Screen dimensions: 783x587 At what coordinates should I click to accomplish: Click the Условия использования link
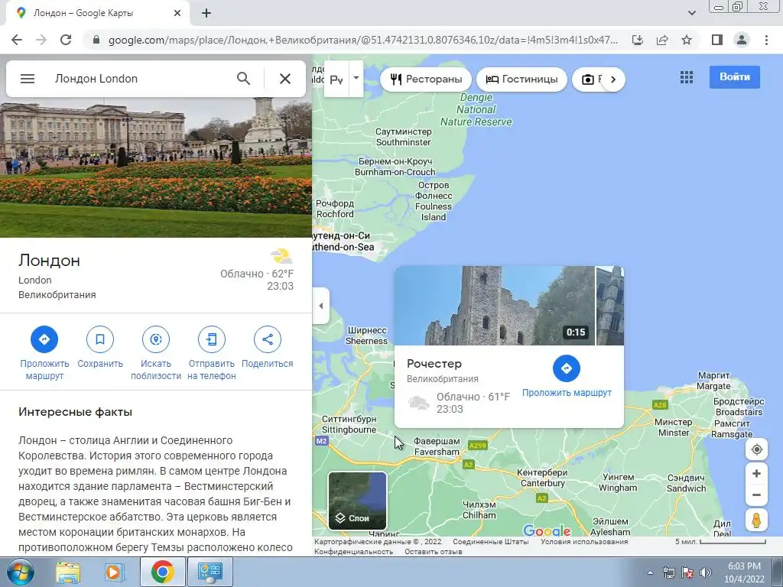(x=583, y=542)
